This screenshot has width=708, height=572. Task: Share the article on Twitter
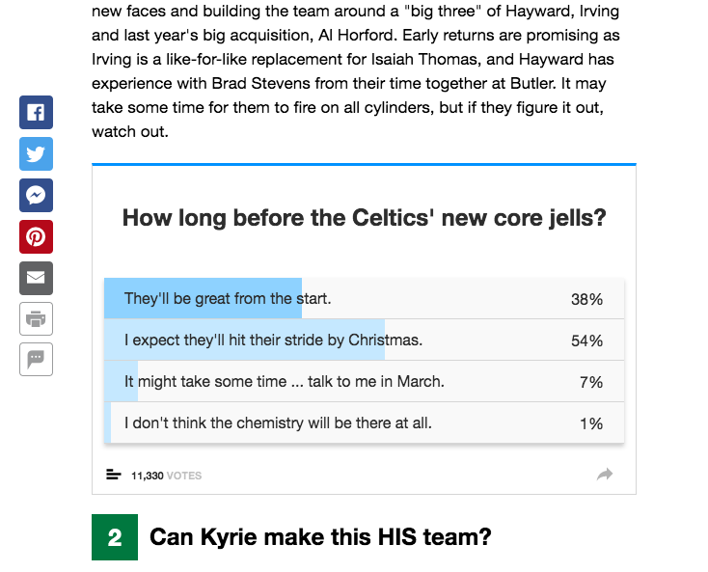point(36,154)
